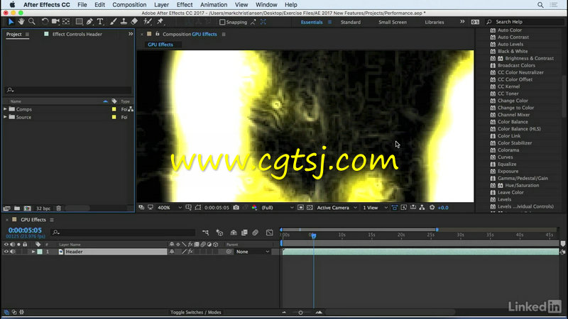The height and width of the screenshot is (319, 568).
Task: Select the Eraser tool
Action: coord(134,22)
